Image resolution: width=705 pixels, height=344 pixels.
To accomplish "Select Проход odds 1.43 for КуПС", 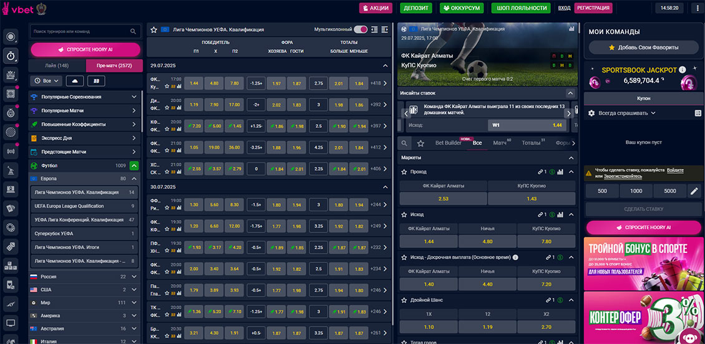I will 532,199.
